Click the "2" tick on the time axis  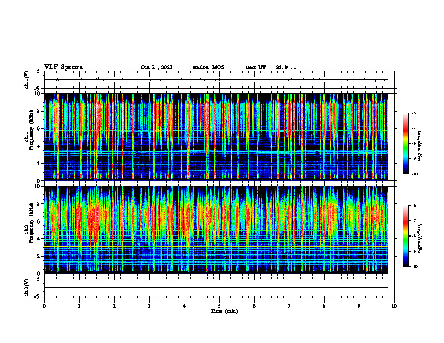tap(114, 306)
